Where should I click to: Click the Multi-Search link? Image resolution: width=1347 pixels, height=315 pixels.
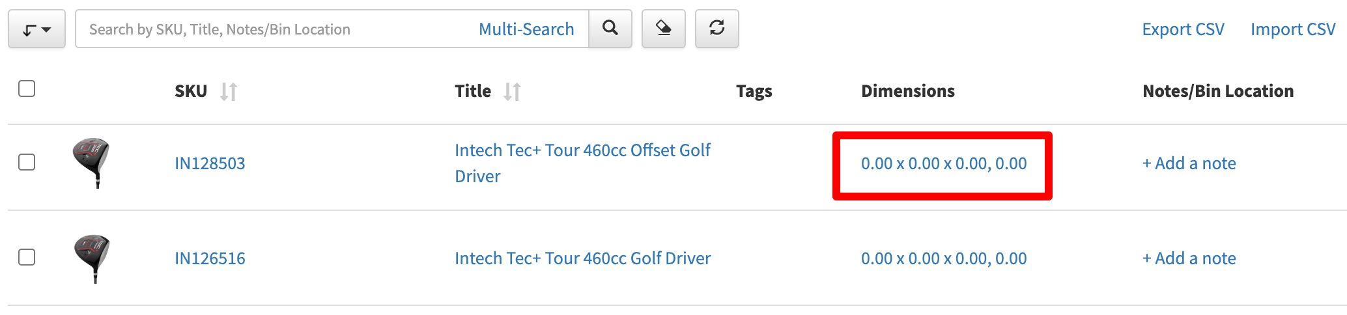coord(526,29)
